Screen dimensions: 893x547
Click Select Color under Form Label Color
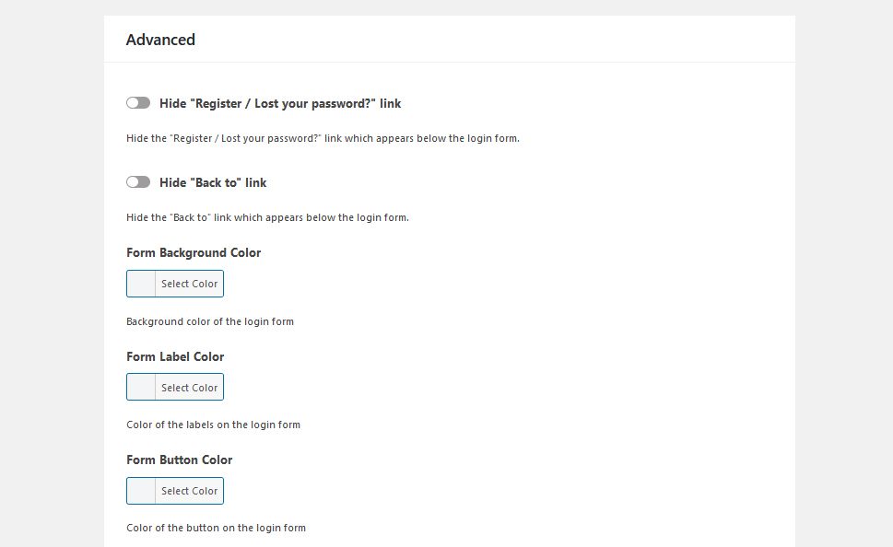[189, 387]
